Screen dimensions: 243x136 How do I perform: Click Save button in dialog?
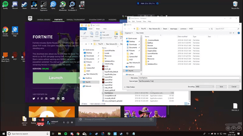click(221, 87)
